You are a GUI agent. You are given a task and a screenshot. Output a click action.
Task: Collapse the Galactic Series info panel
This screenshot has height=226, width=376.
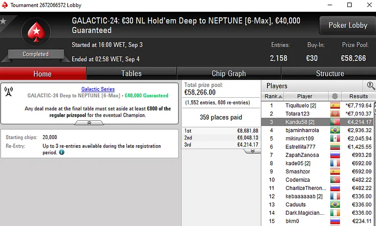89,123
